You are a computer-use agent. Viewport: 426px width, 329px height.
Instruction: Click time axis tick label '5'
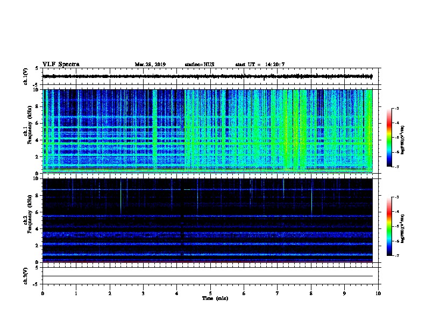(210, 293)
